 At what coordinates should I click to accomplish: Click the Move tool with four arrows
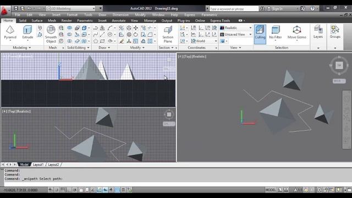click(136, 28)
